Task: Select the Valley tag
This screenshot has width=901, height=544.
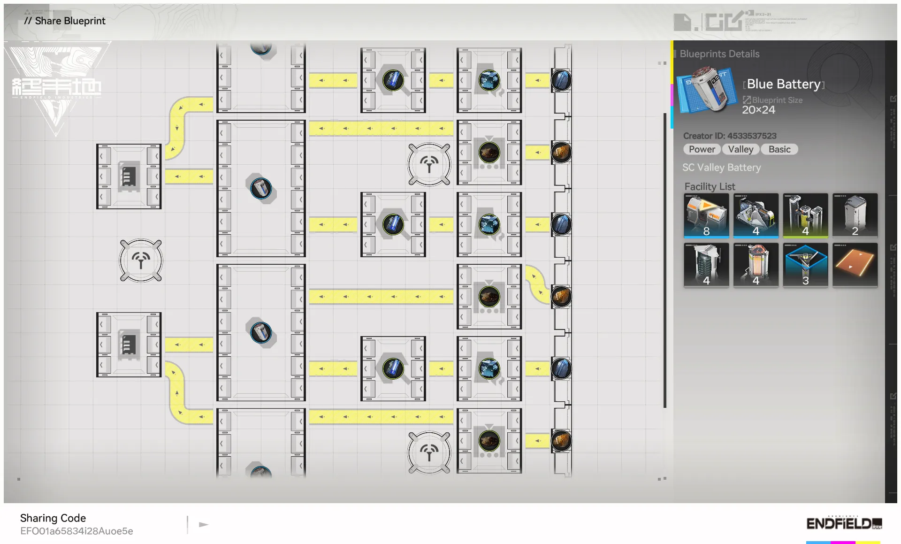Action: pos(741,149)
